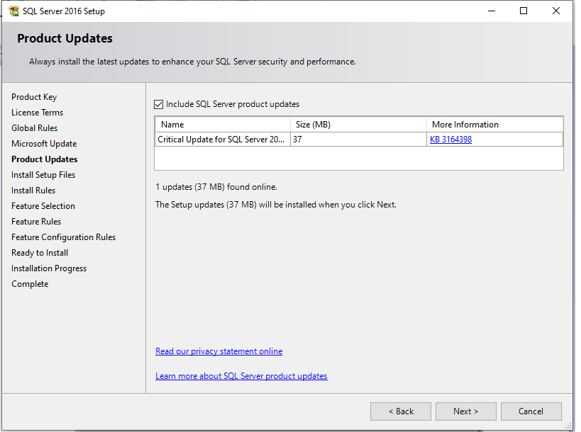Select Product Key in the sidebar
This screenshot has width=581, height=432.
coord(34,96)
